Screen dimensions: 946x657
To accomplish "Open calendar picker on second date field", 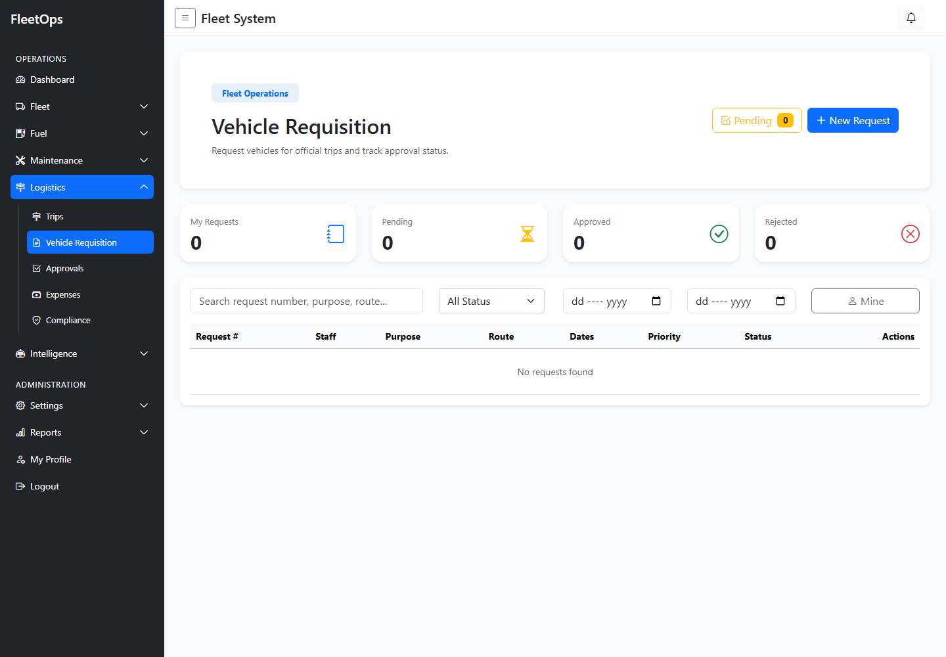I will point(780,301).
